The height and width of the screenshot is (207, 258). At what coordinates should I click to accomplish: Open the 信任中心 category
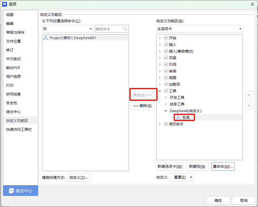[x=20, y=112]
